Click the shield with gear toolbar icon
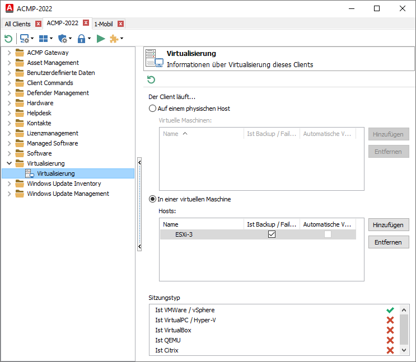Screen dimensions: 416x362 click(63, 39)
